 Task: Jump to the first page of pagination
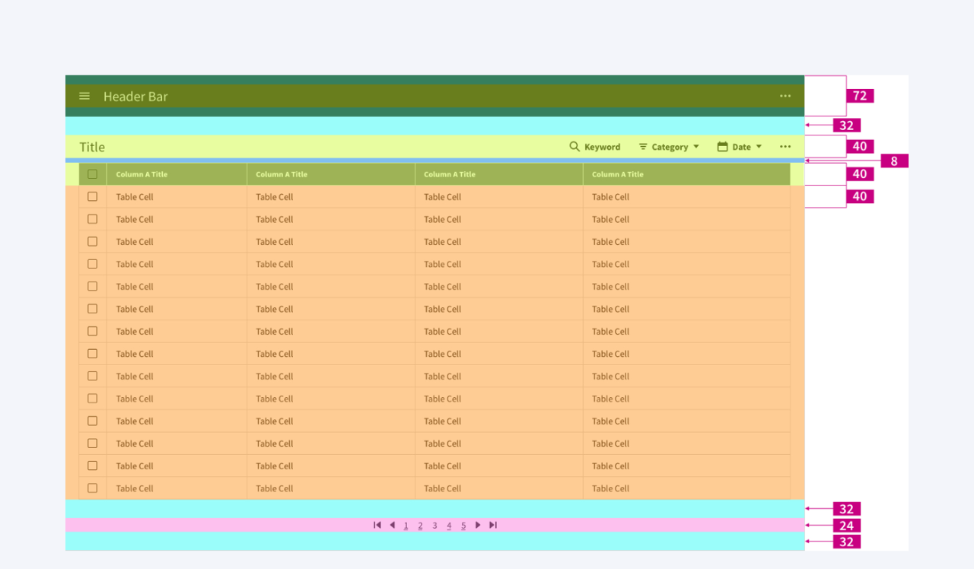pos(377,525)
